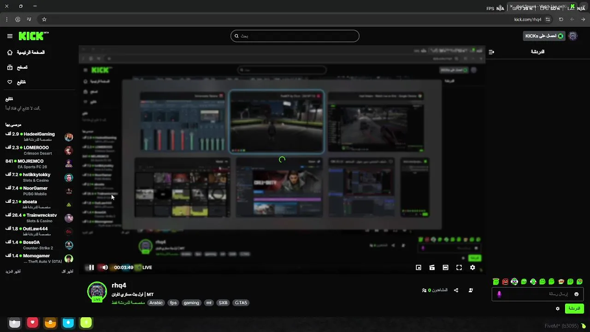Click Trainwreckstv's avatar

point(69,218)
